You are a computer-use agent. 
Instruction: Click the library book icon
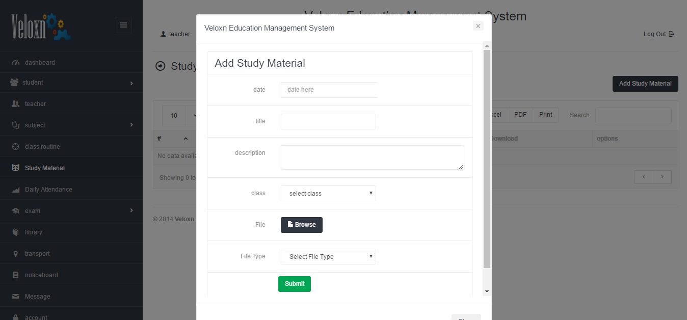(x=15, y=232)
